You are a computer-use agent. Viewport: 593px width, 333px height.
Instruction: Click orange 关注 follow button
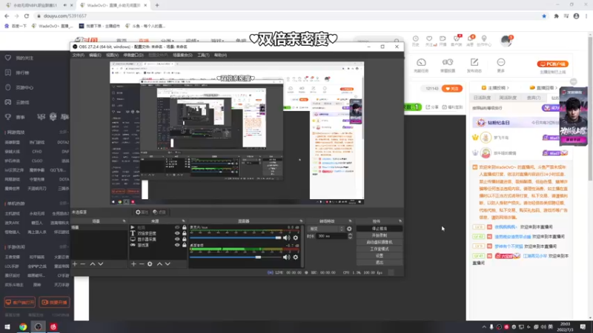(452, 88)
